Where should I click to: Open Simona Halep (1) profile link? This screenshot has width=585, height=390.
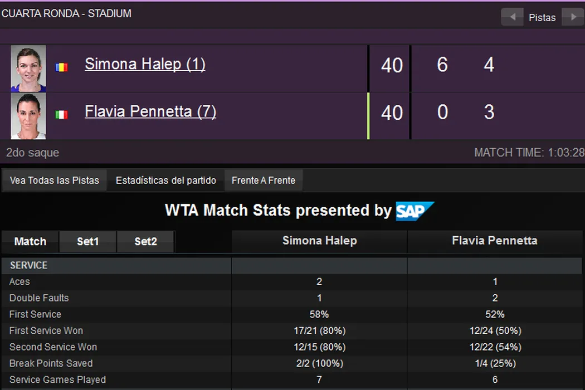click(145, 64)
